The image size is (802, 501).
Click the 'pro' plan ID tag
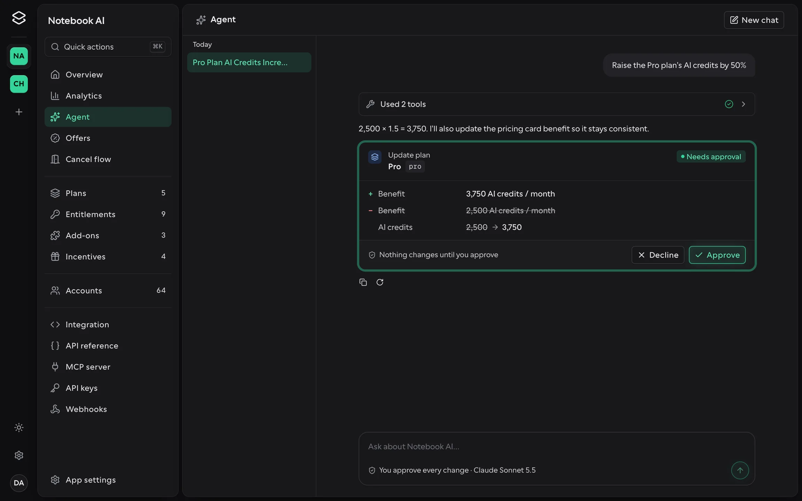415,167
